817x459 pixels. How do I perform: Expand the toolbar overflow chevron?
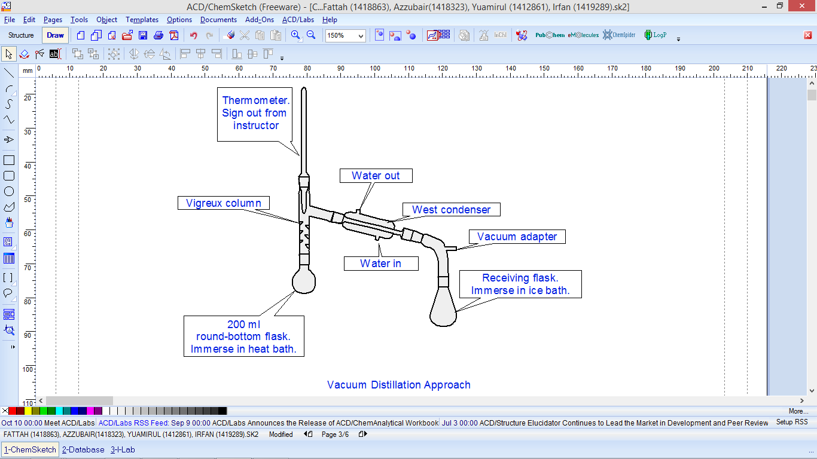point(678,39)
